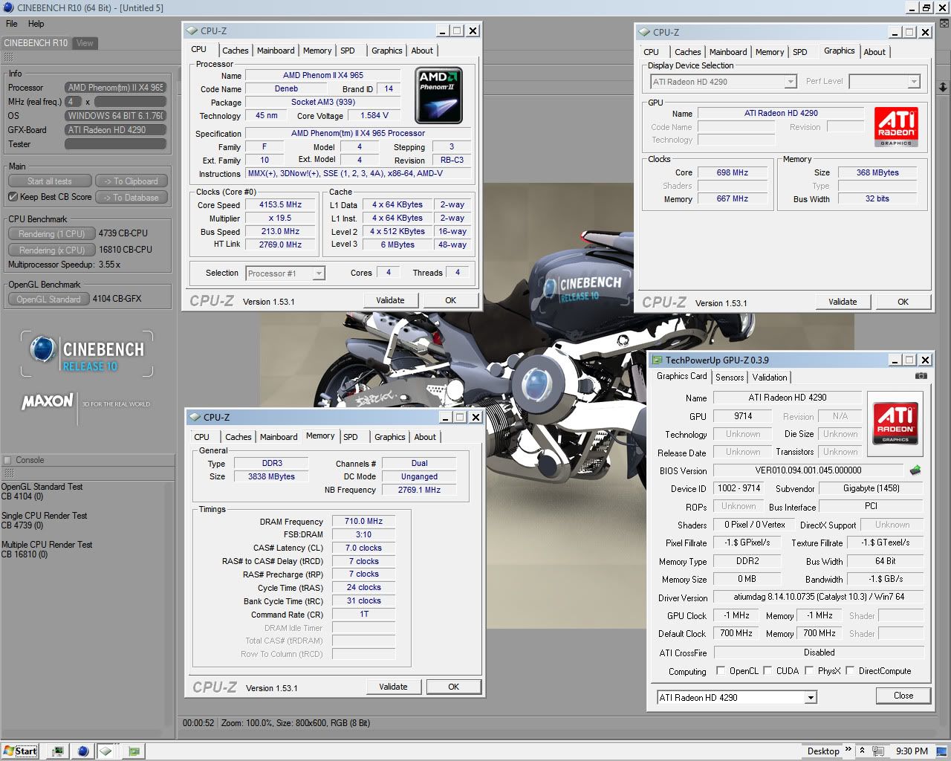Open the Processor #1 selection dropdown
The width and height of the screenshot is (951, 761).
pos(318,273)
